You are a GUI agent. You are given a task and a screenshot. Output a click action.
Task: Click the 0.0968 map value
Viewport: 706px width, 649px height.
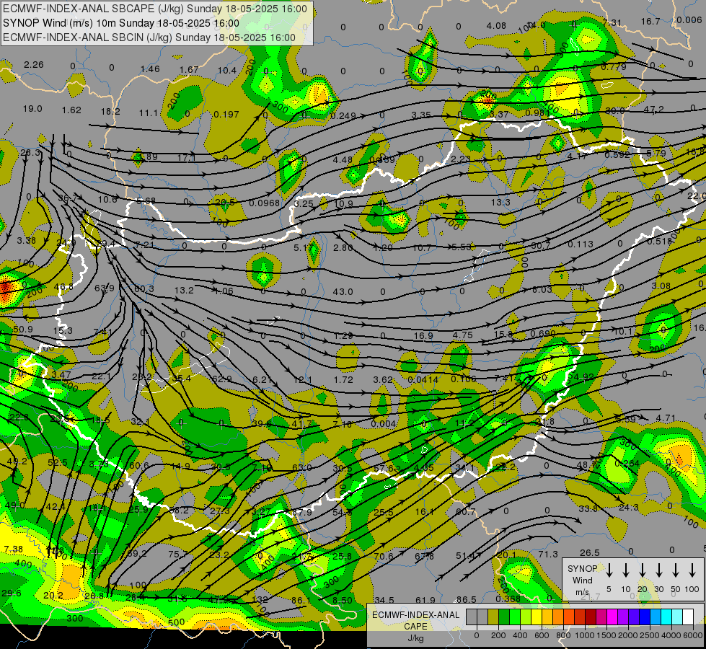pyautogui.click(x=265, y=203)
